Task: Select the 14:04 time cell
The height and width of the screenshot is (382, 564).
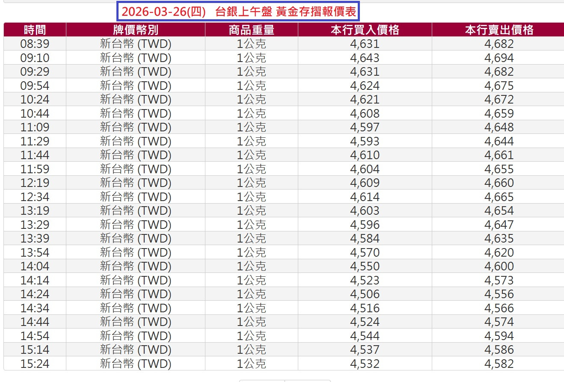Action: point(35,266)
